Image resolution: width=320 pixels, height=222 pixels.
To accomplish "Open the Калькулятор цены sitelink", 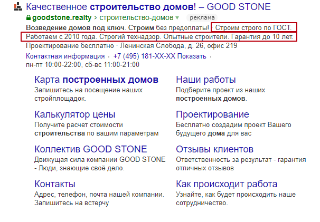I will (x=74, y=114).
